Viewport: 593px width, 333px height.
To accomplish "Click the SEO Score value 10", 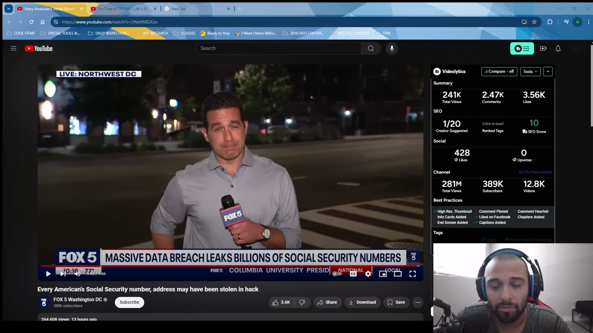I will (534, 123).
